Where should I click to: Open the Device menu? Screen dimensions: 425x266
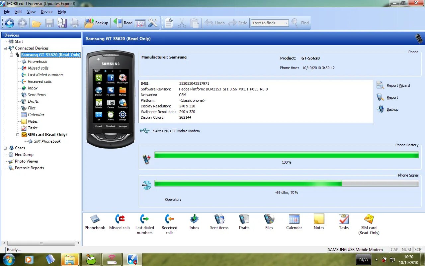[x=46, y=12]
